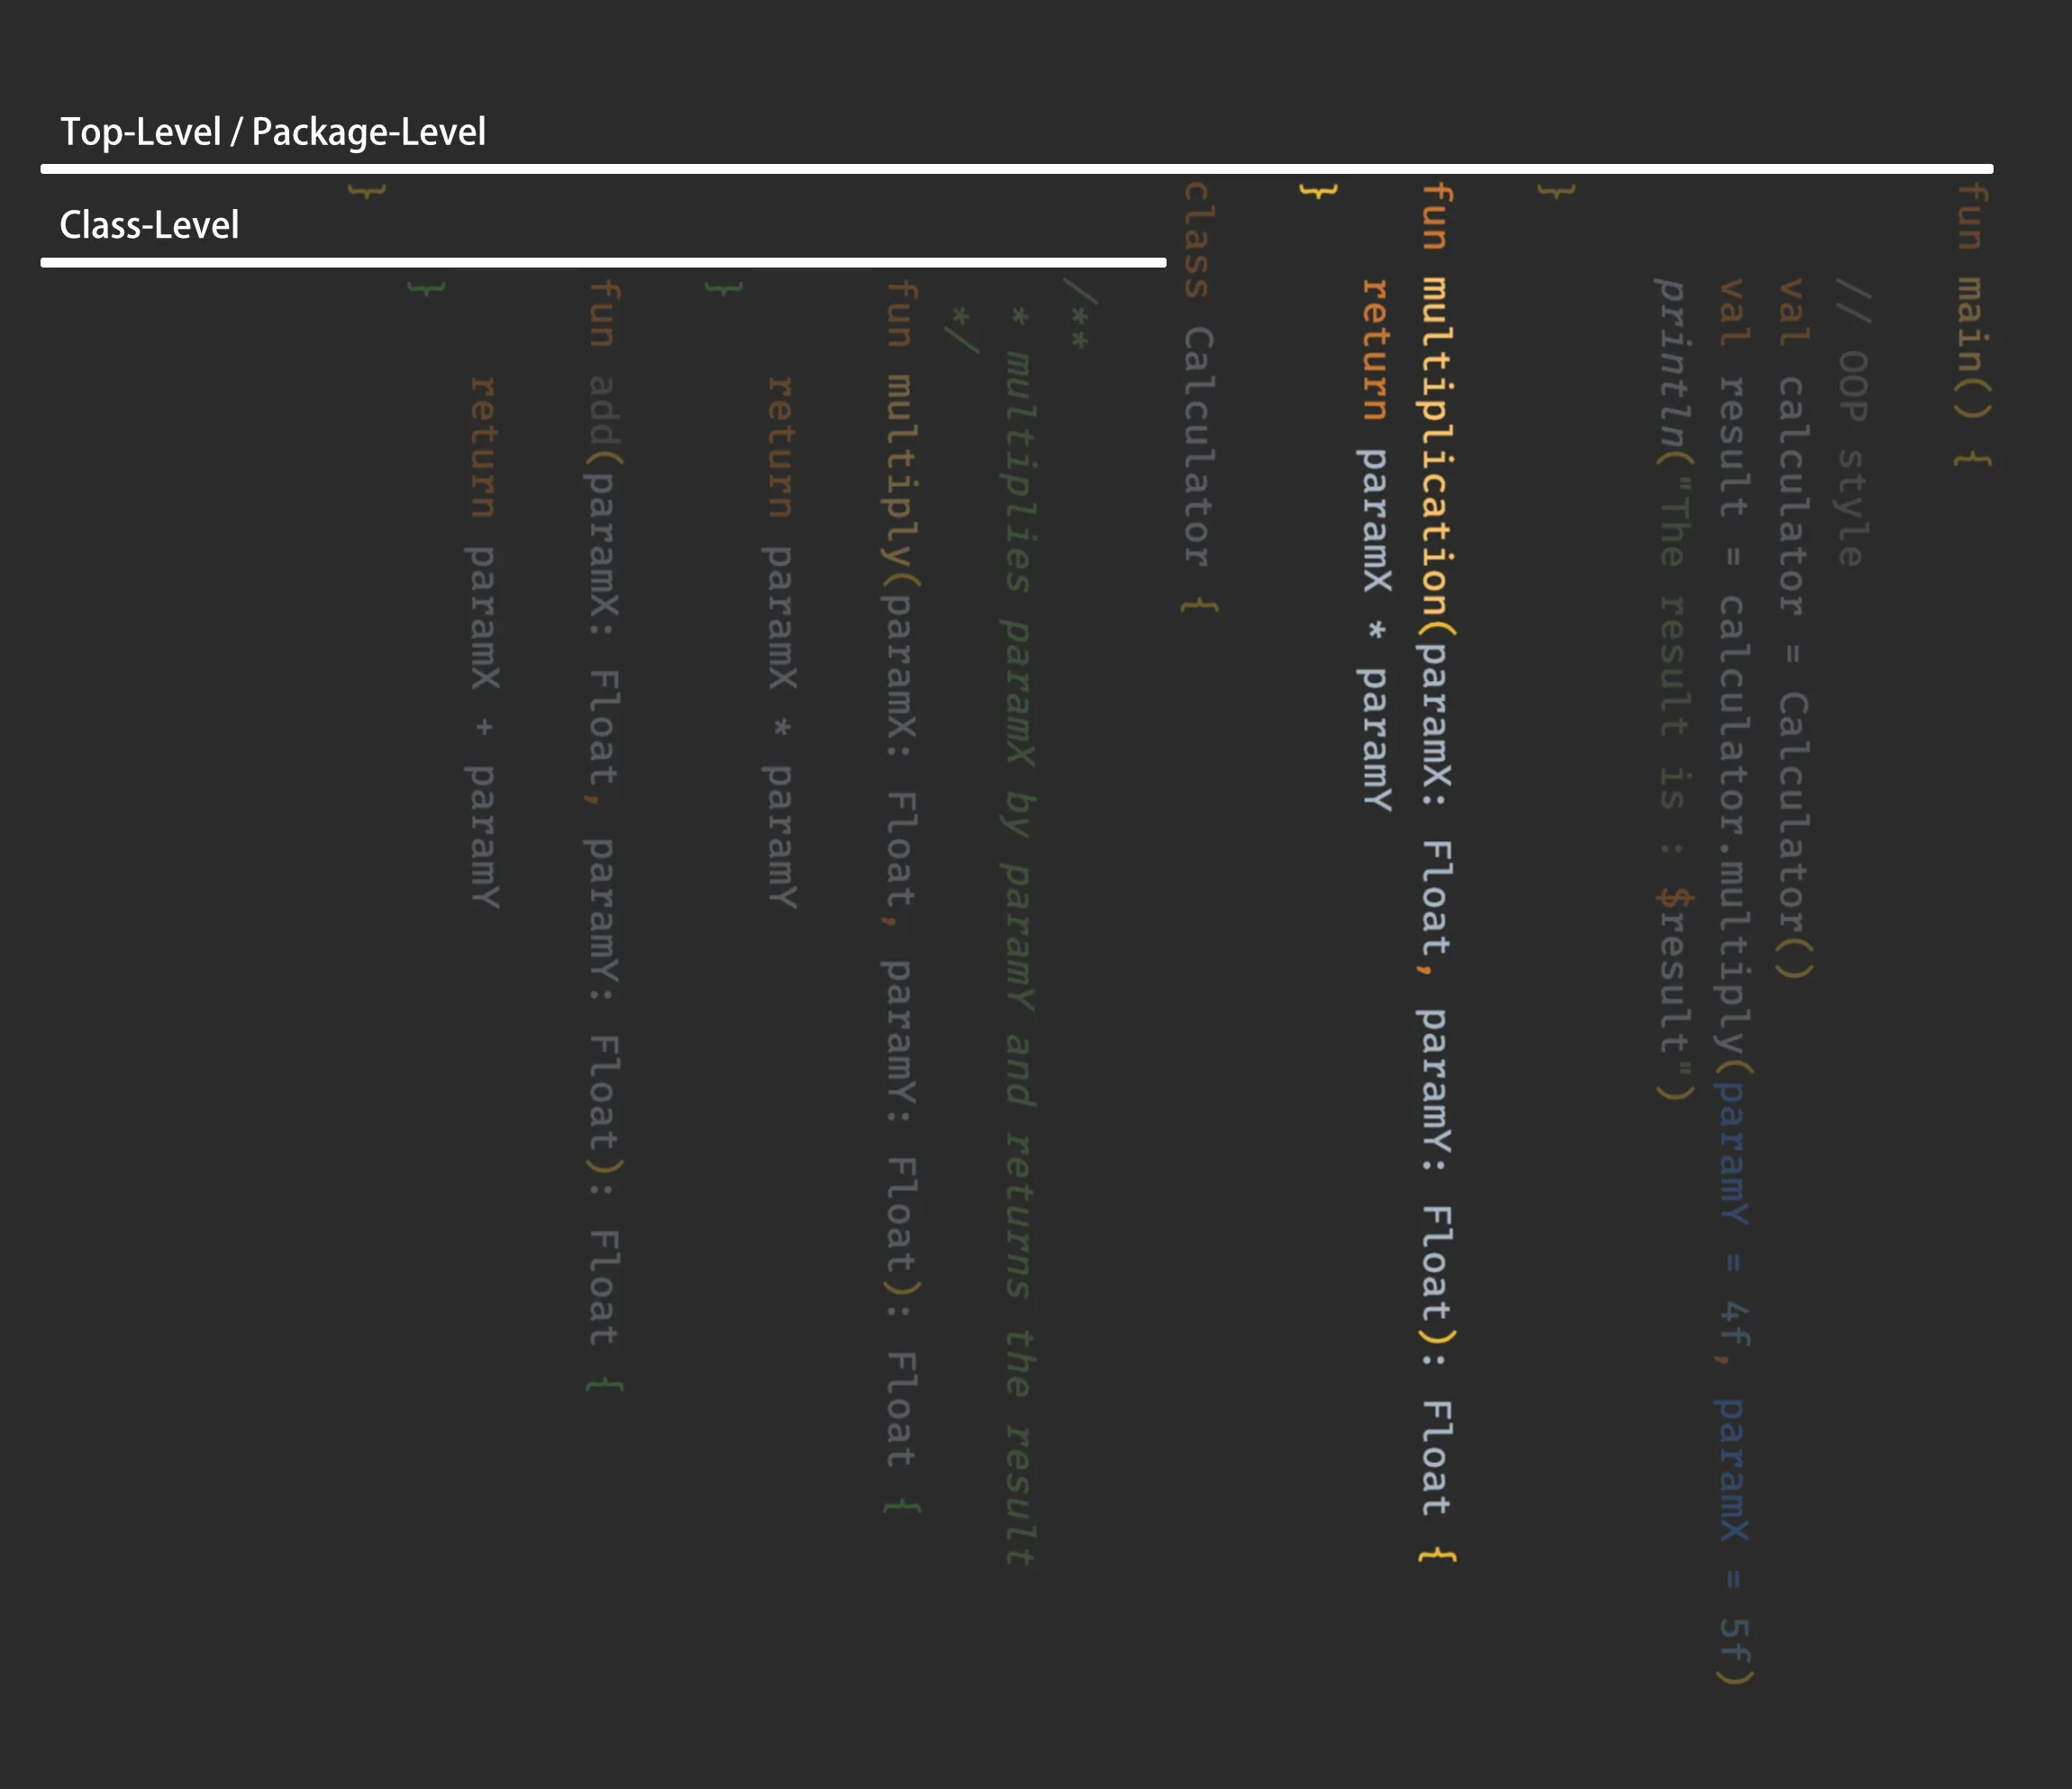The image size is (2072, 1789).
Task: Click the Class-Level heading text
Action: 149,225
